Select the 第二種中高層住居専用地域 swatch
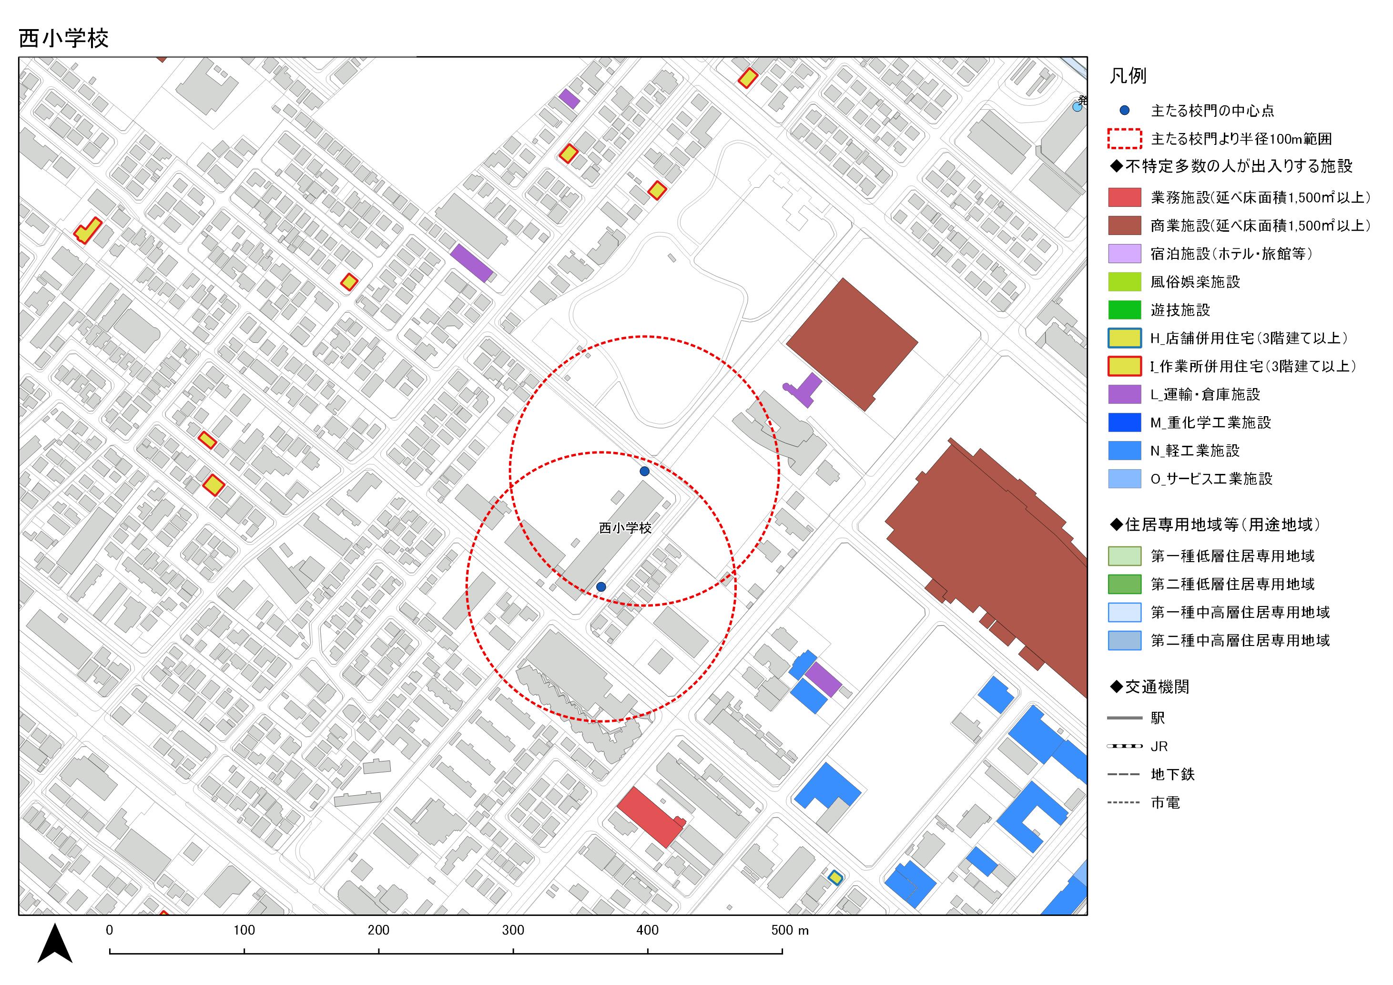This screenshot has width=1393, height=985. click(x=1124, y=640)
